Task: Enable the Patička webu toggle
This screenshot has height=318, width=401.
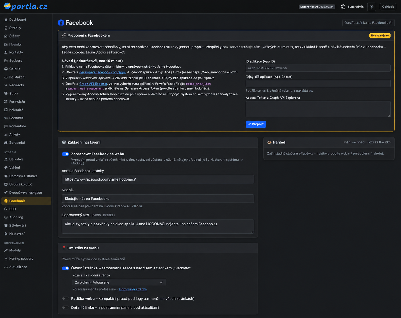Action: [65, 298]
